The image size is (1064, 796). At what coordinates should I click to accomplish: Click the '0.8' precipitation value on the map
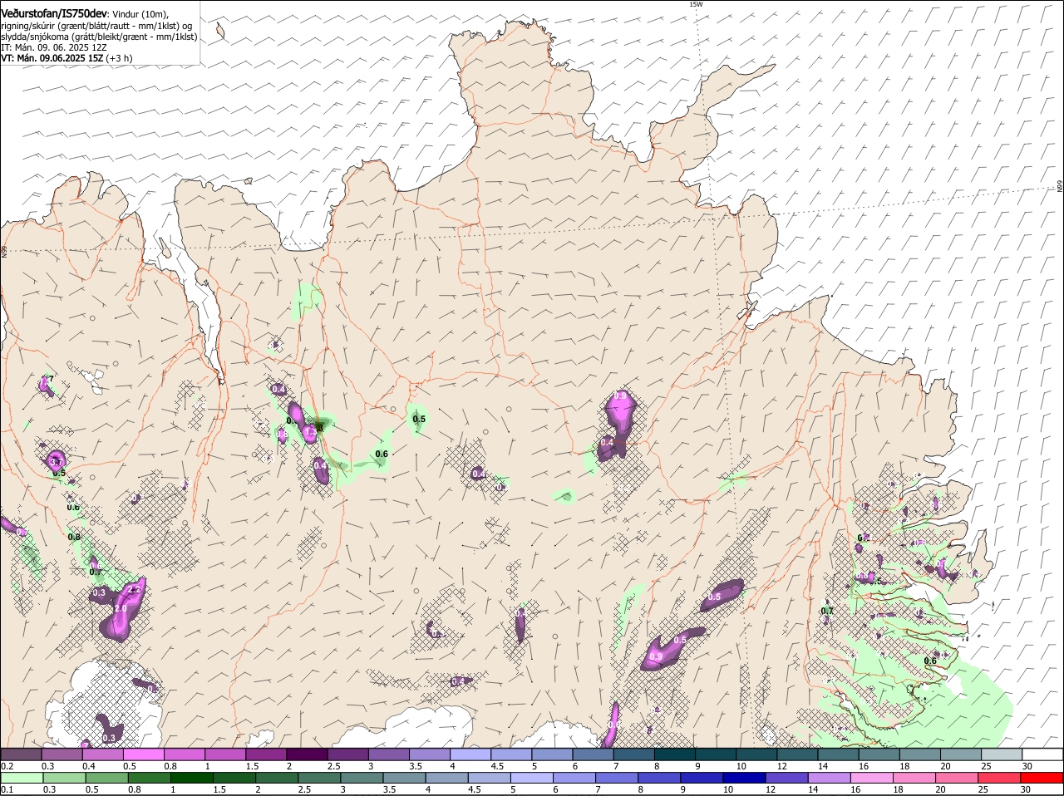[74, 537]
